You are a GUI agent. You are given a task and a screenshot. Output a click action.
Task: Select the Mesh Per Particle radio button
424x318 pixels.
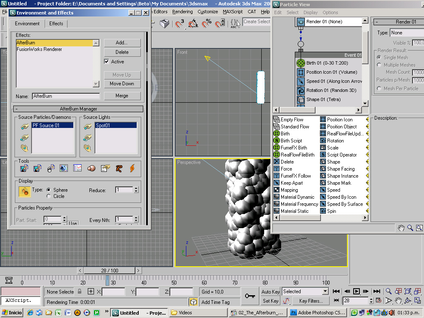click(379, 89)
